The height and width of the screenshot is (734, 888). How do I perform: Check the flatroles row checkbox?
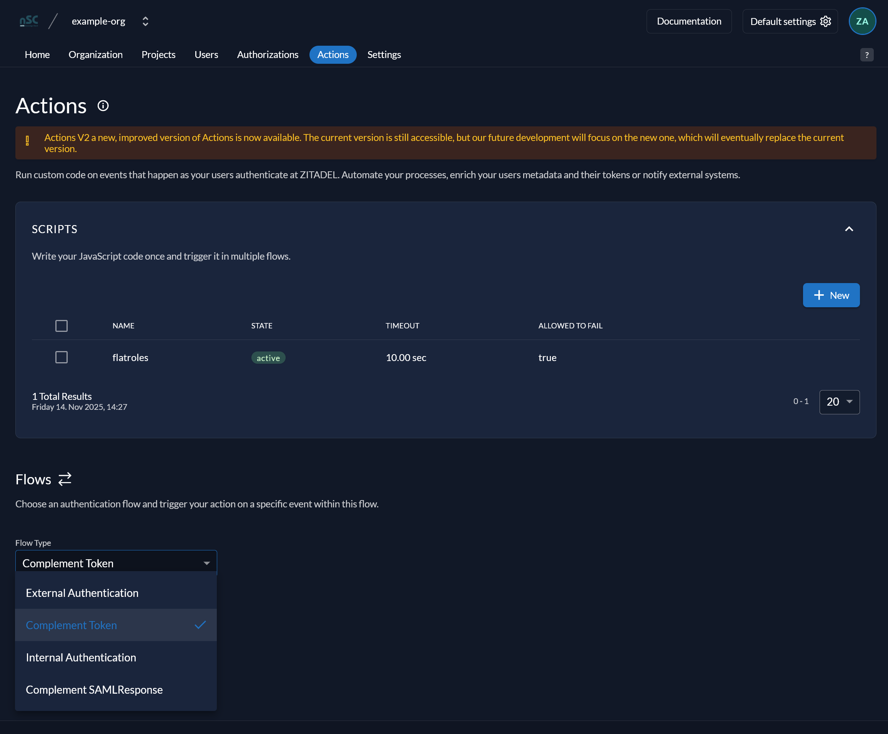point(62,358)
